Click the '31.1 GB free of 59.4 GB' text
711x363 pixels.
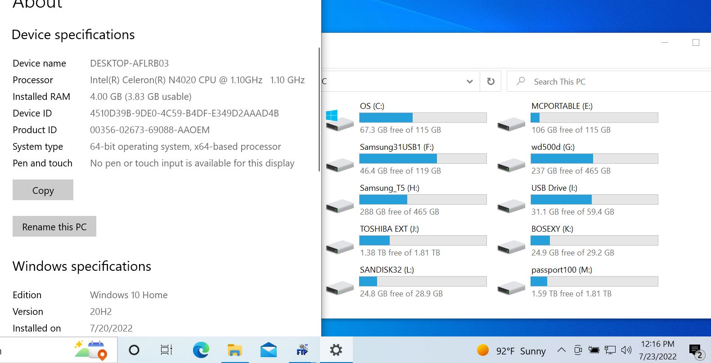(572, 212)
